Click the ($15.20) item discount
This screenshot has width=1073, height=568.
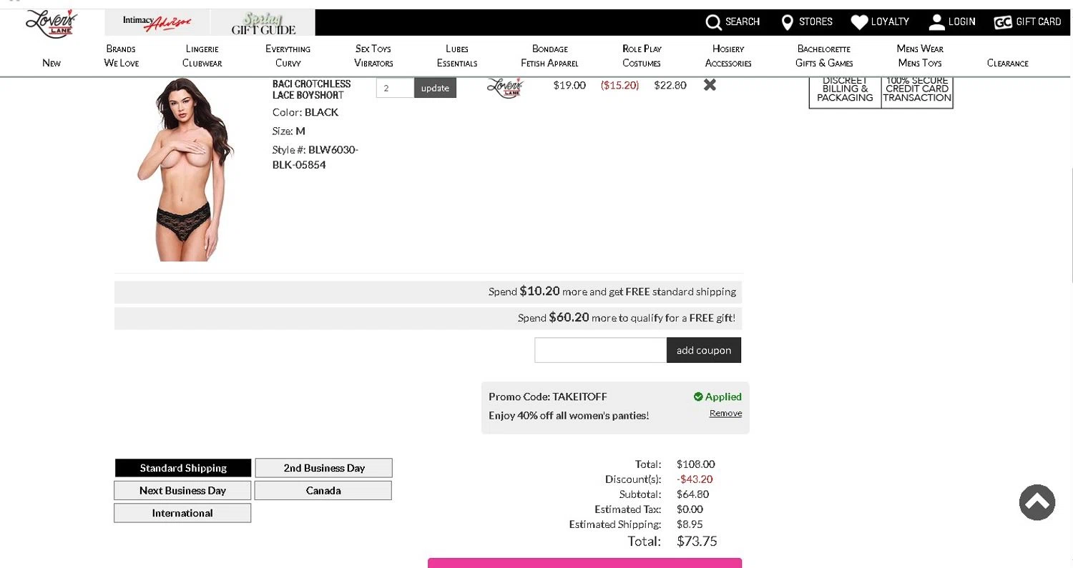(x=619, y=85)
